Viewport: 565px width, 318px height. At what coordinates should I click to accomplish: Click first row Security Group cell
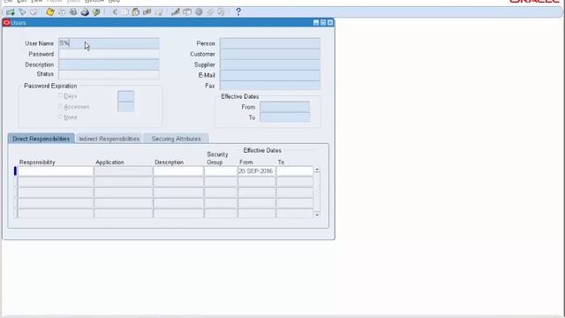point(221,170)
